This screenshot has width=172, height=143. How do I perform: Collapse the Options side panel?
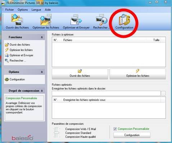tap(42, 72)
